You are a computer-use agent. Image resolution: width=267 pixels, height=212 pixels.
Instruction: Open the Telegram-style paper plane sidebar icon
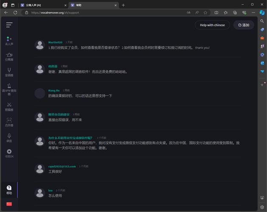[x=262, y=72]
